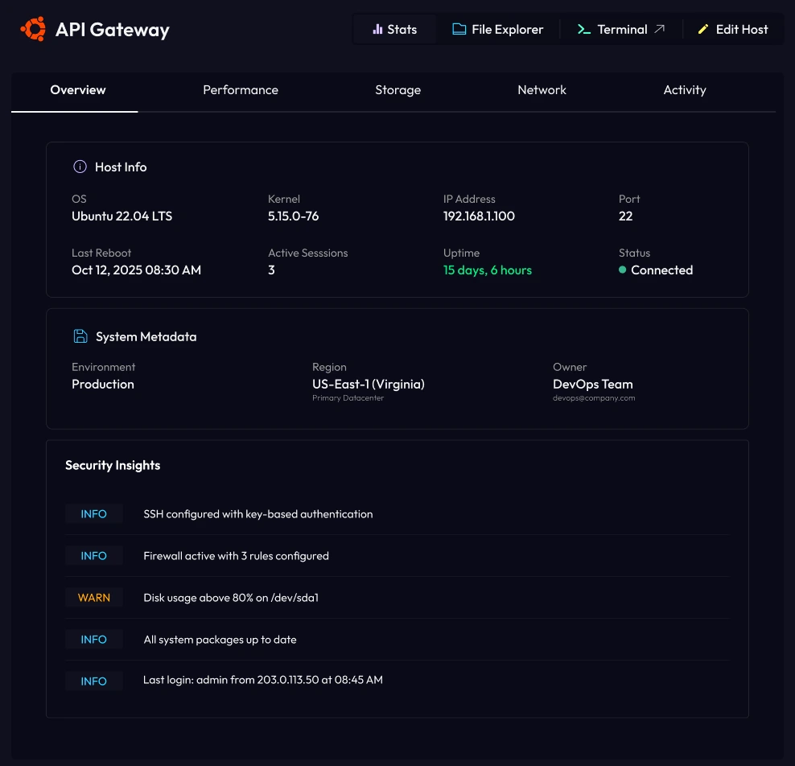Viewport: 795px width, 766px height.
Task: Click the INFO badge beside SSH configured
Action: point(94,513)
